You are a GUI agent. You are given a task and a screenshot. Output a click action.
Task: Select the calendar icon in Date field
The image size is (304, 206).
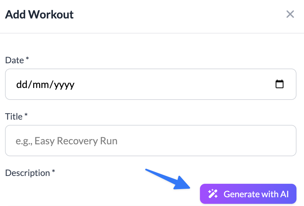coord(280,84)
